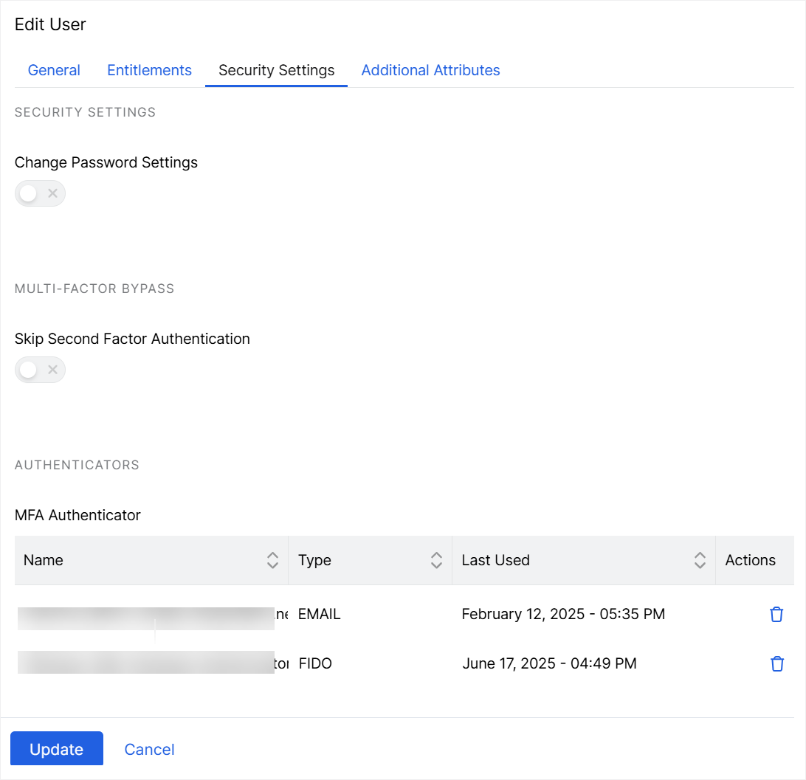
Task: Toggle the Change Password Settings switch off
Action: click(40, 193)
